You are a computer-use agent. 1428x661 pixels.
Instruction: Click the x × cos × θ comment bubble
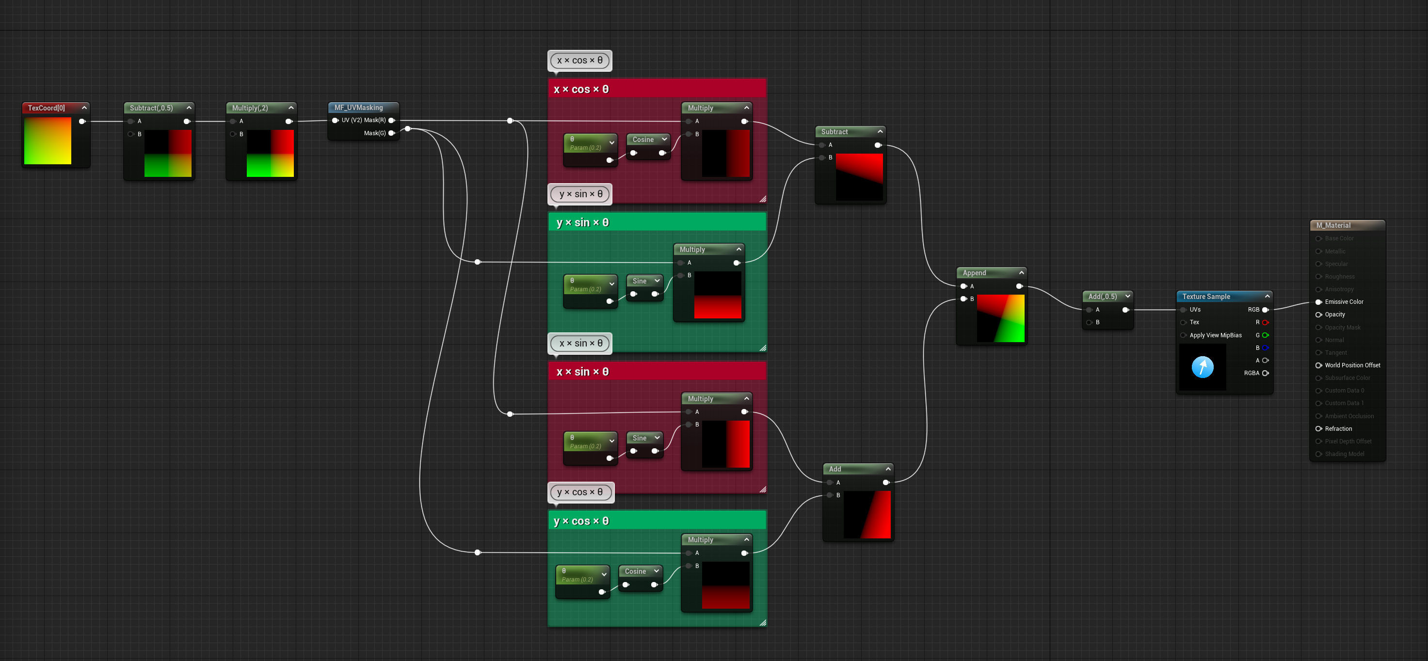[580, 61]
